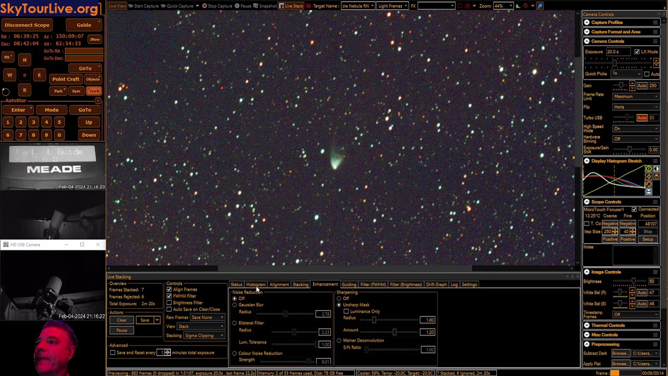Open Raw Frames Save None dropdown
Viewport: 668px width, 376px height.
[x=208, y=318]
